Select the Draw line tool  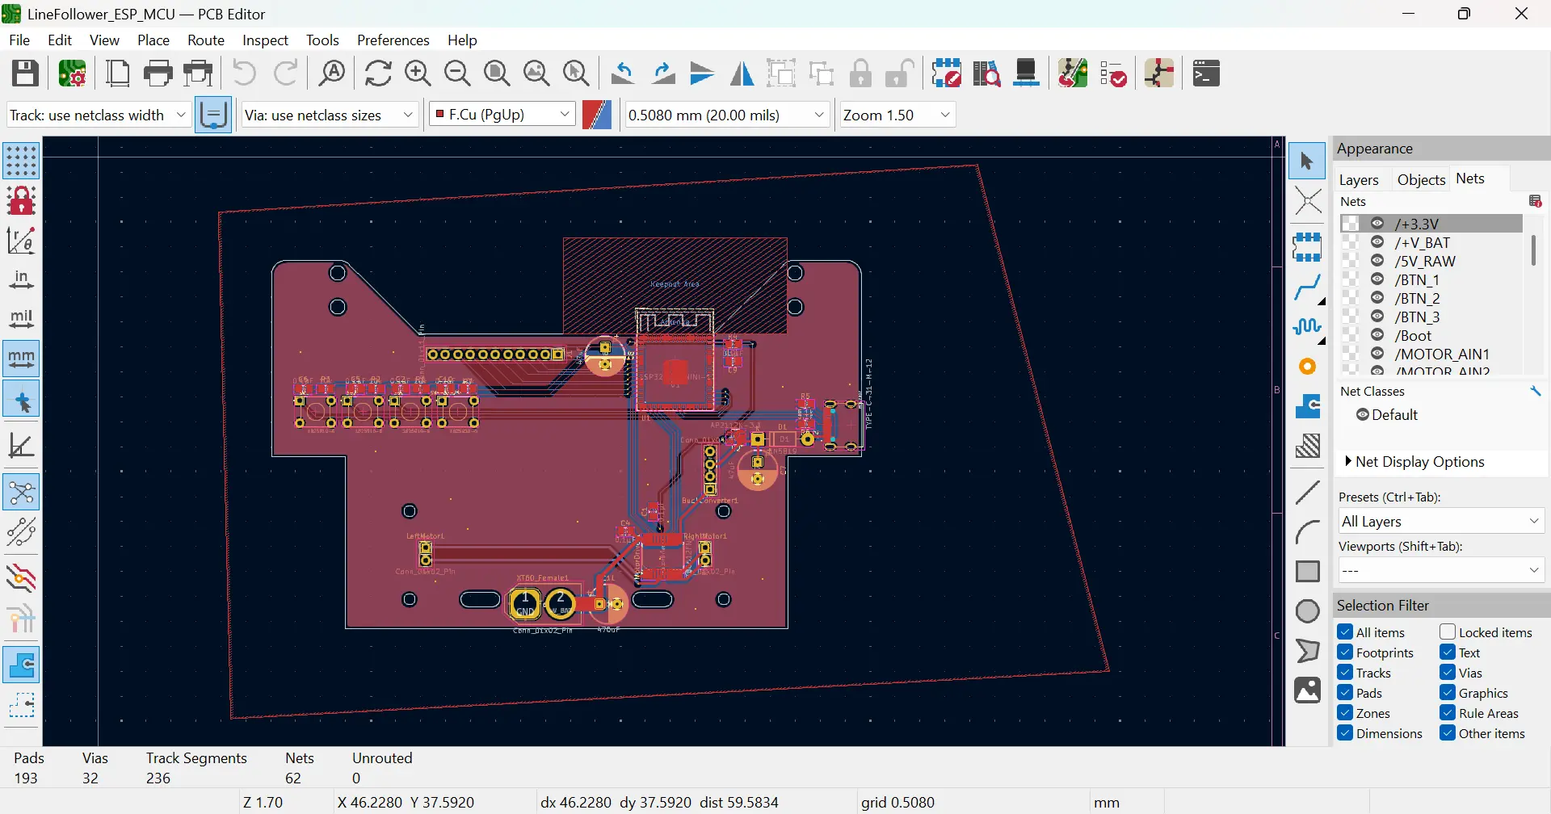(x=1308, y=492)
